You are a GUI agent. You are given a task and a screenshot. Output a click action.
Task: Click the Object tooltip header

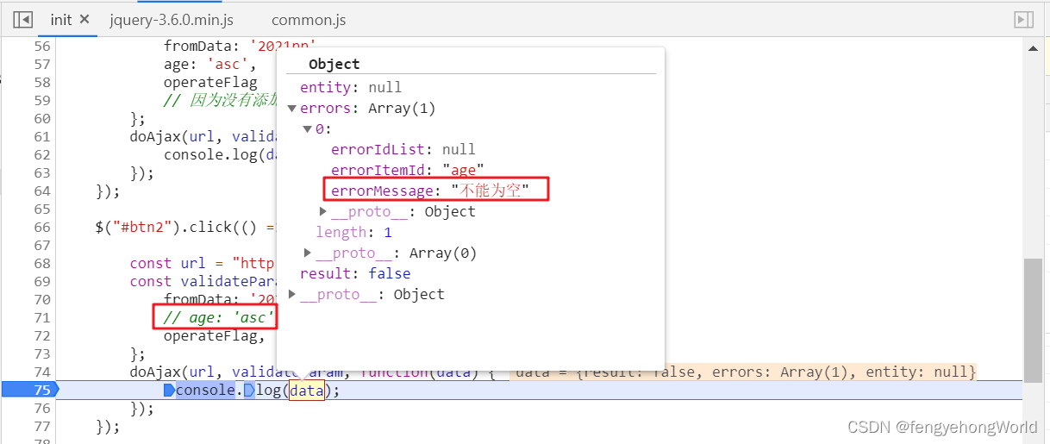334,64
